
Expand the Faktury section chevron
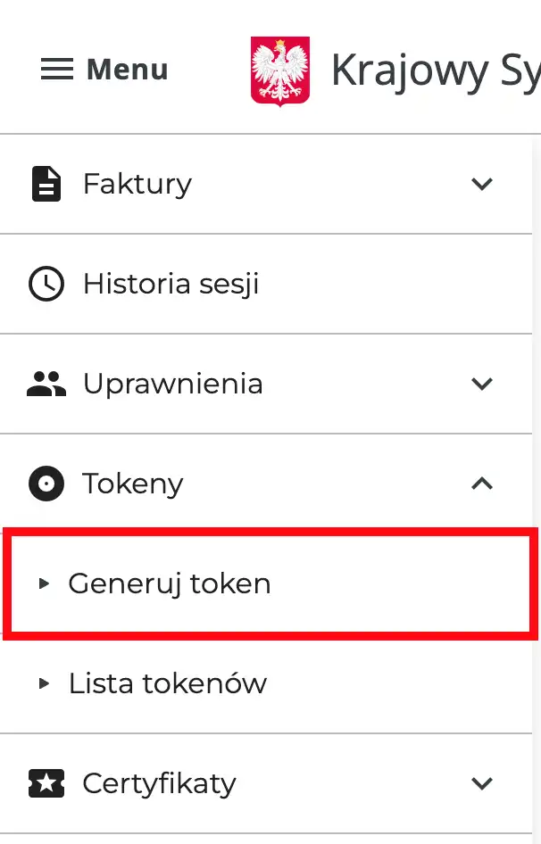[x=482, y=184]
